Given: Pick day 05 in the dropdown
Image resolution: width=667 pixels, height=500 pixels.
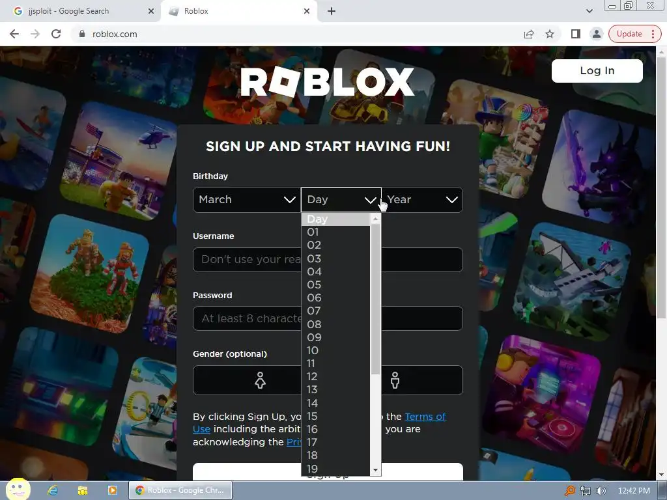Looking at the screenshot, I should click(x=335, y=285).
